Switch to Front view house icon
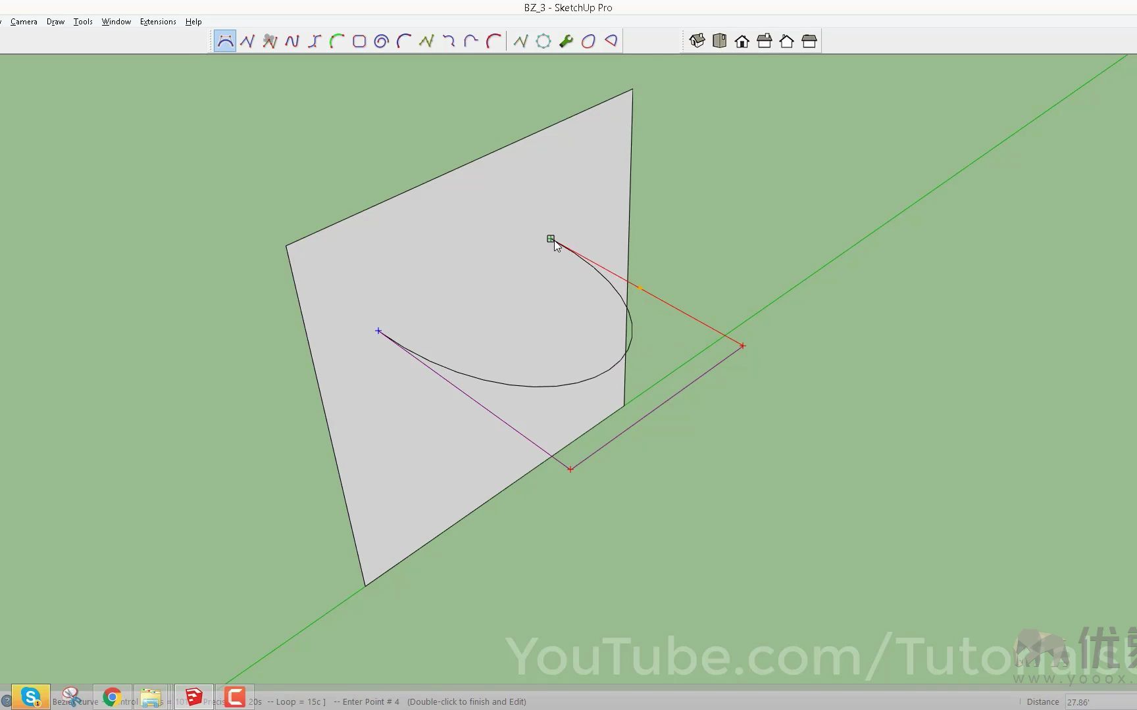 click(742, 41)
